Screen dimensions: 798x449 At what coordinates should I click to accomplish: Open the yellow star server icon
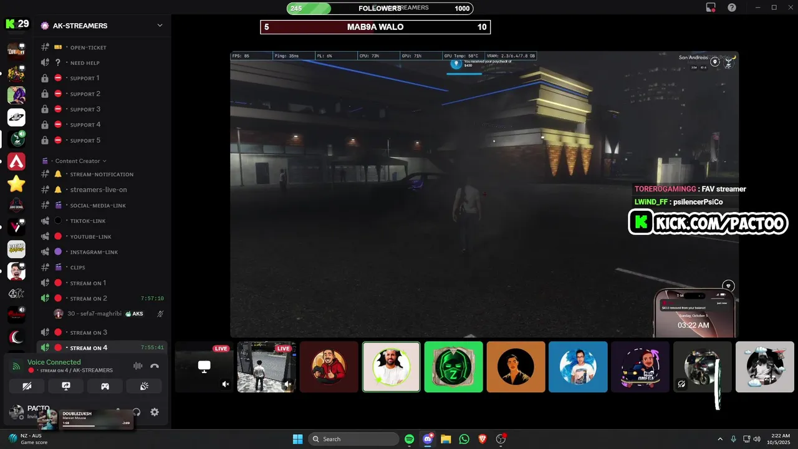pos(16,184)
